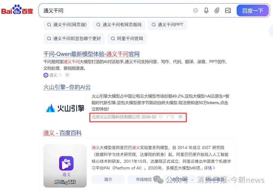Select suggestion 通义千问PPT
The width and height of the screenshot is (273, 191).
tap(168, 25)
